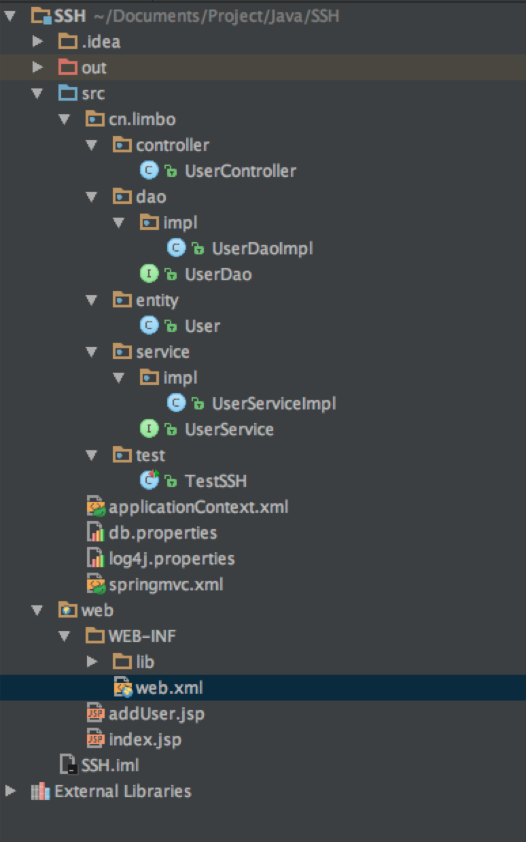Click the UserDao interface icon
The height and width of the screenshot is (842, 526).
click(x=149, y=274)
